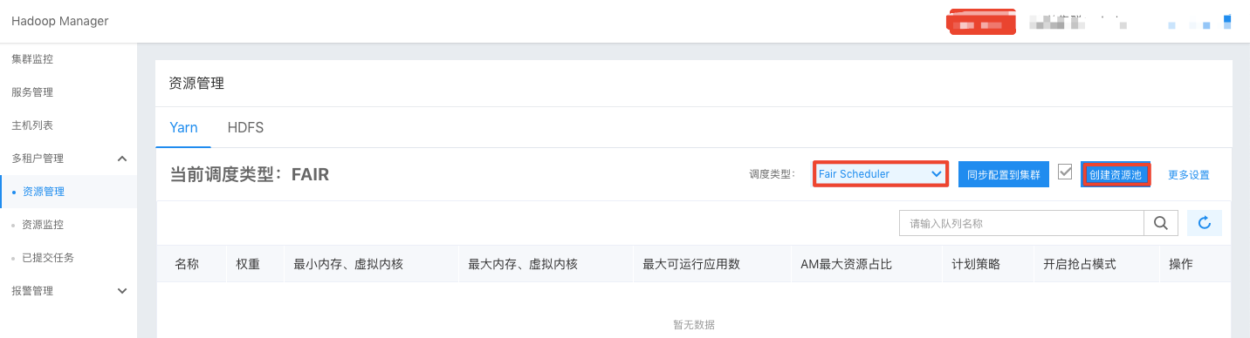Select 已提交任务 in the sidebar
1250x338 pixels.
click(49, 258)
